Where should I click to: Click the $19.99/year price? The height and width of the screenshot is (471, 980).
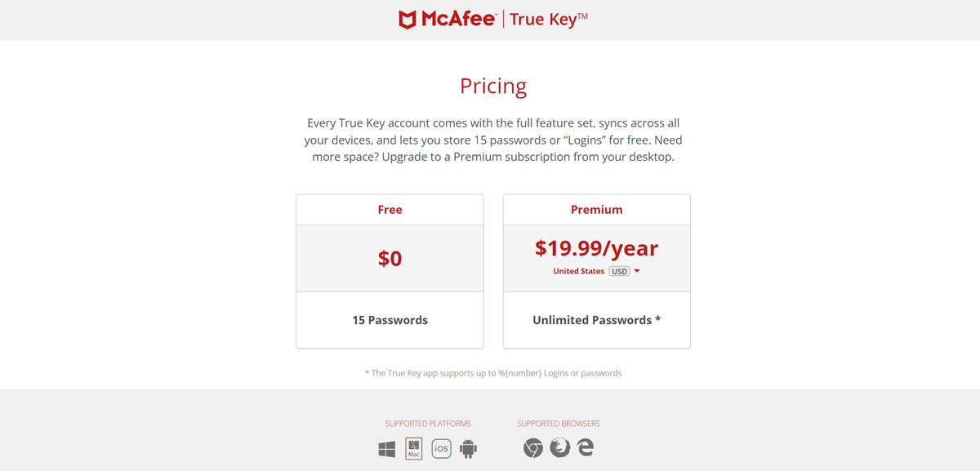pyautogui.click(x=596, y=248)
